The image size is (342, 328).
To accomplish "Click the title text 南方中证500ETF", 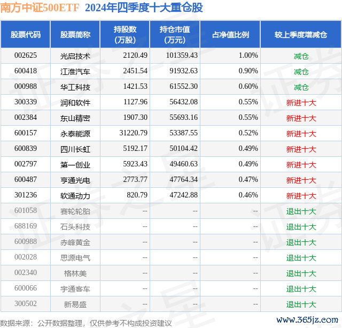I will click(40, 8).
